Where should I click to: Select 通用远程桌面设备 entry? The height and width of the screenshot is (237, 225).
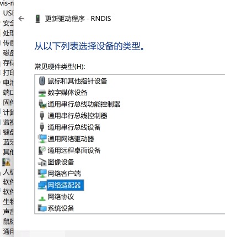[x=74, y=150]
